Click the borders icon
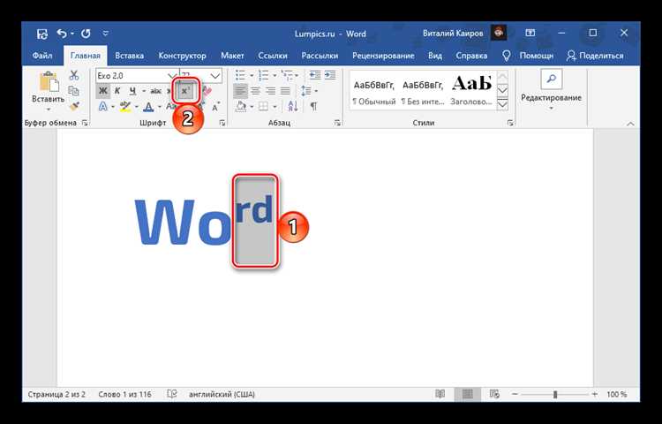 point(263,106)
